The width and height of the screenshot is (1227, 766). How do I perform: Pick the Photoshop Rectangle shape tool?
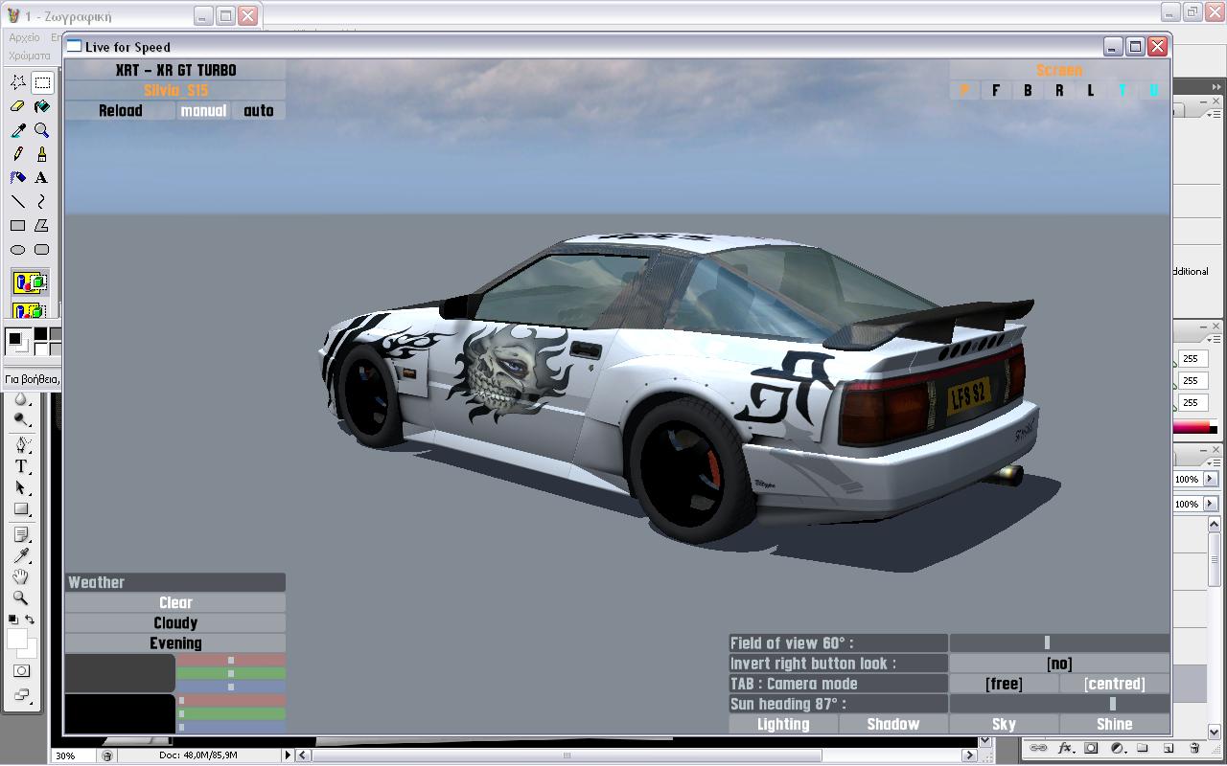point(21,510)
